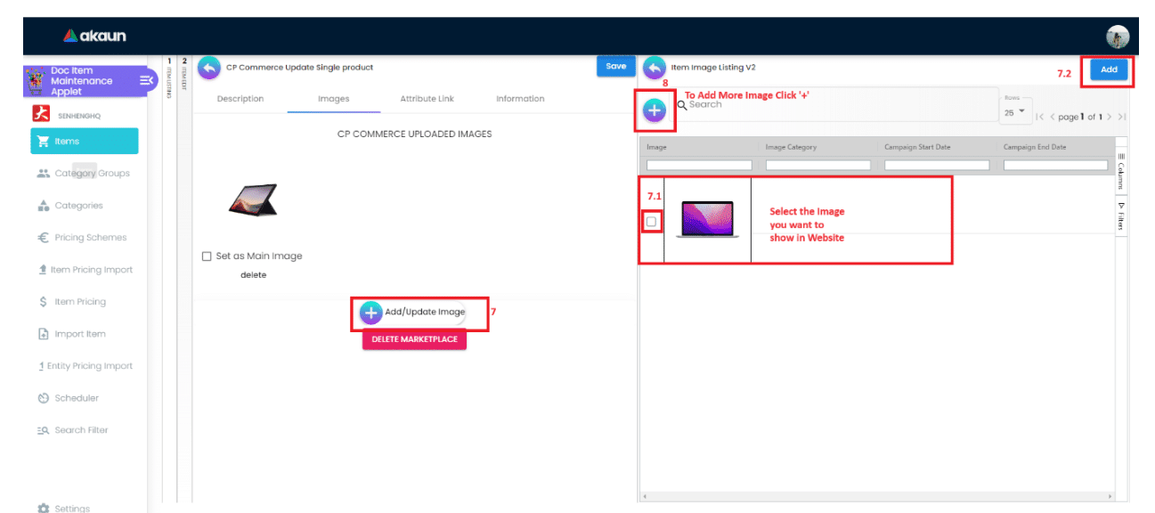Click the SENHENGHQ company logo icon
The image size is (1155, 513).
click(x=40, y=113)
